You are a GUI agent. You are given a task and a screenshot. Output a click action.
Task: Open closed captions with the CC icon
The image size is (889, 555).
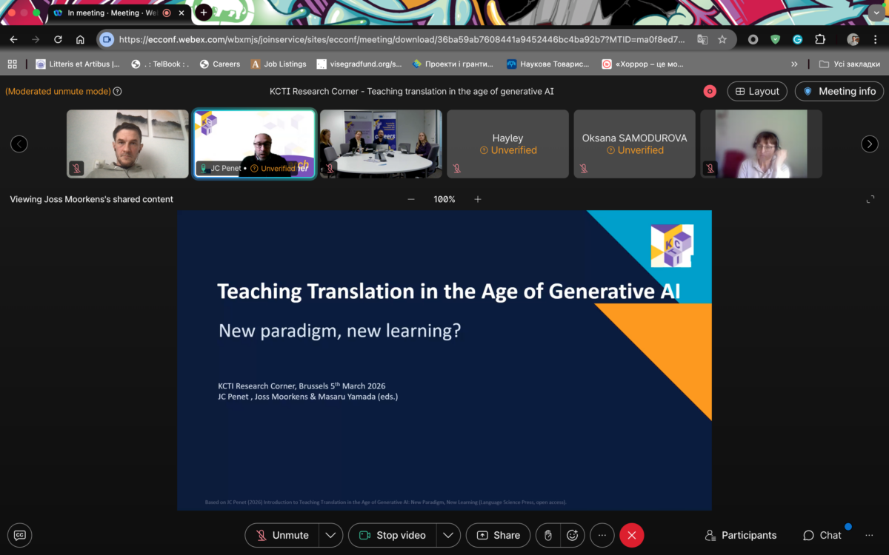click(20, 535)
